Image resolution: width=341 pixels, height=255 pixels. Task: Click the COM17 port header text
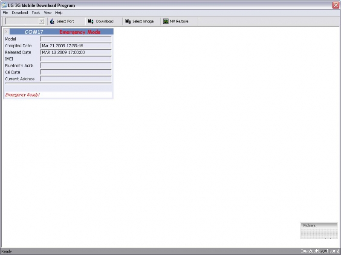coord(34,32)
